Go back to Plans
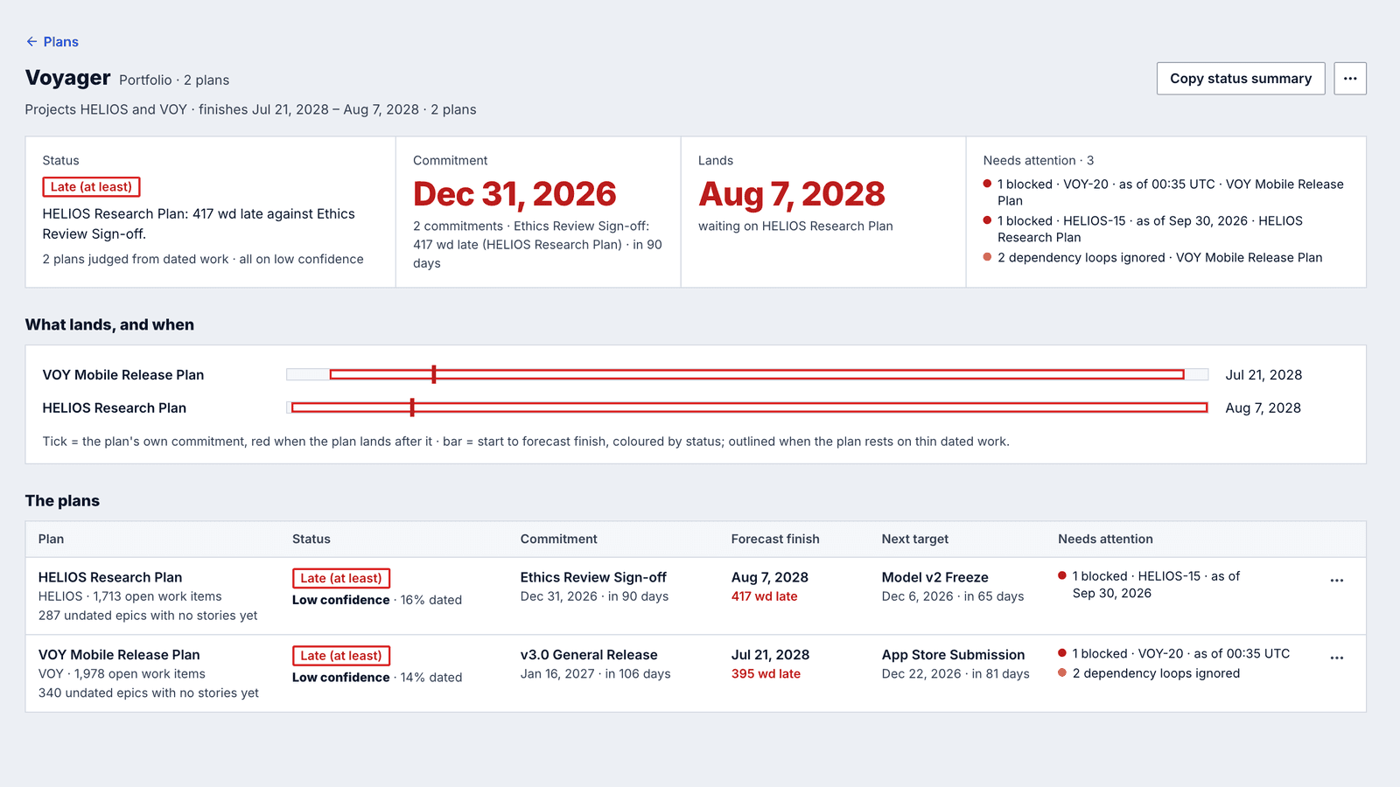Viewport: 1400px width, 787px height. pos(52,42)
